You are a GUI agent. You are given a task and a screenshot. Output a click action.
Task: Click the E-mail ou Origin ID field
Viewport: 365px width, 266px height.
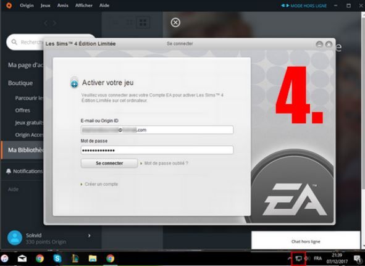(157, 130)
